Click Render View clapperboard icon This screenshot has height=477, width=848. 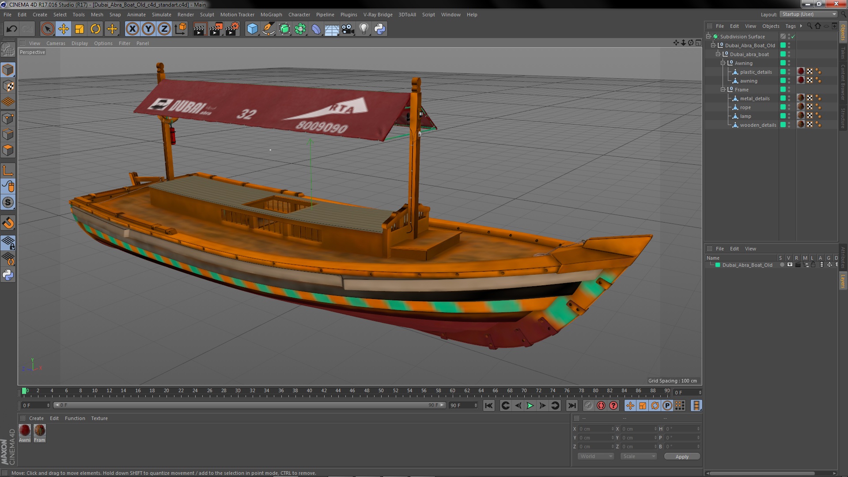click(x=200, y=29)
